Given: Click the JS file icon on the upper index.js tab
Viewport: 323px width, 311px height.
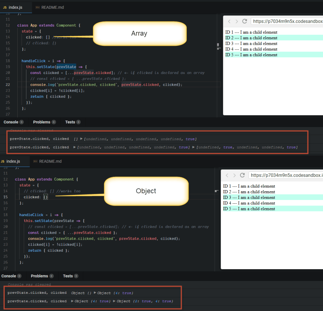Looking at the screenshot, I should (4, 7).
